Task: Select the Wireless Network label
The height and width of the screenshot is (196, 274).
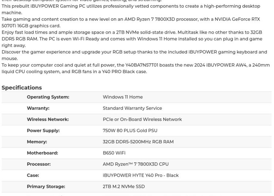Action: tap(48, 120)
